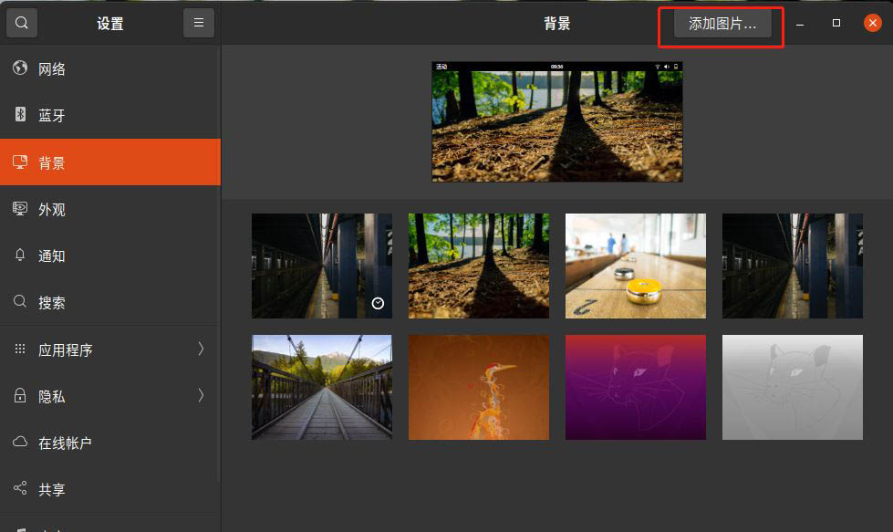Expand the 隐私 chevron arrow
This screenshot has width=893, height=532.
[201, 395]
